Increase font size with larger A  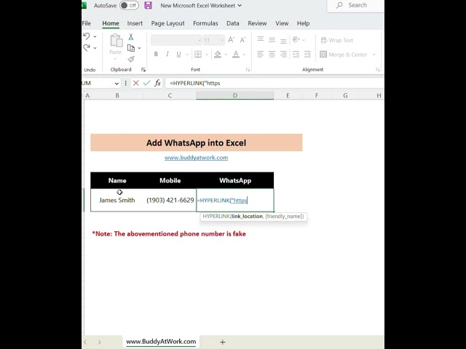(x=231, y=40)
